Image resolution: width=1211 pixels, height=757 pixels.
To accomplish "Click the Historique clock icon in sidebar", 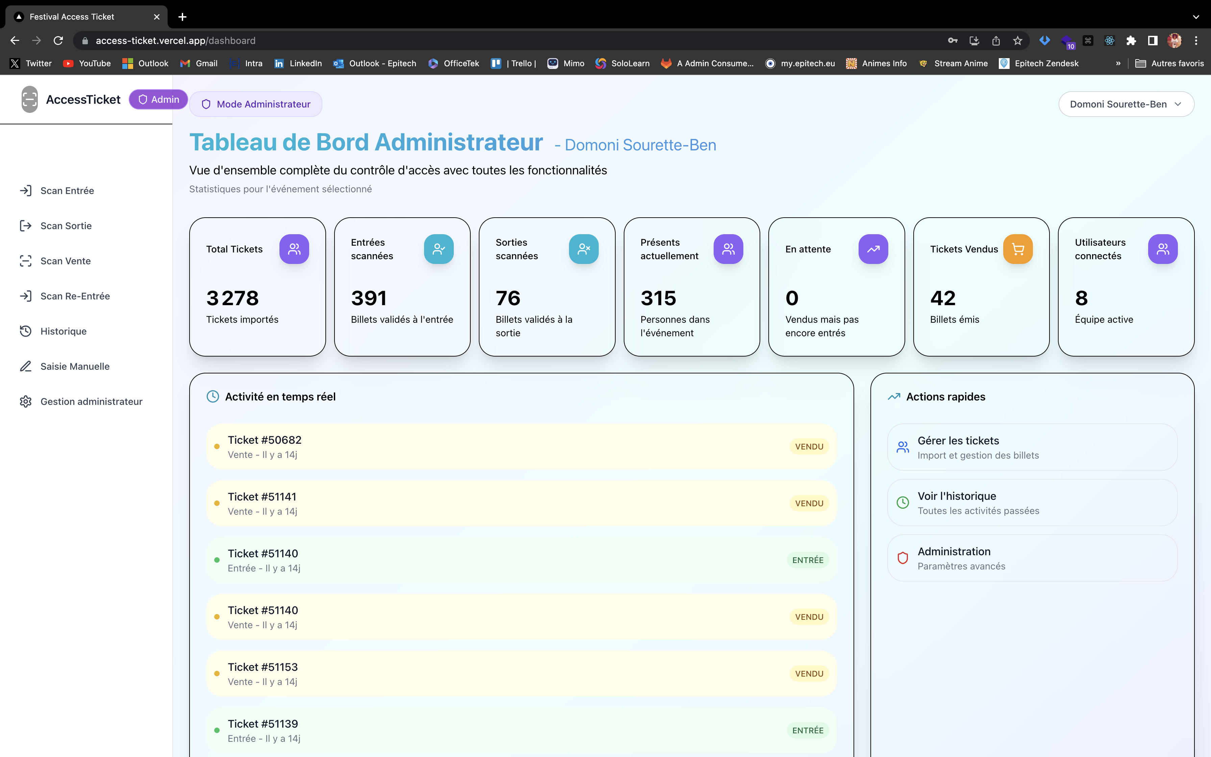I will tap(26, 331).
